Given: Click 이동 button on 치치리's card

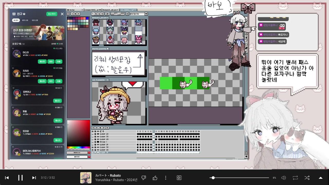Looking at the screenshot, I should pos(59,81).
